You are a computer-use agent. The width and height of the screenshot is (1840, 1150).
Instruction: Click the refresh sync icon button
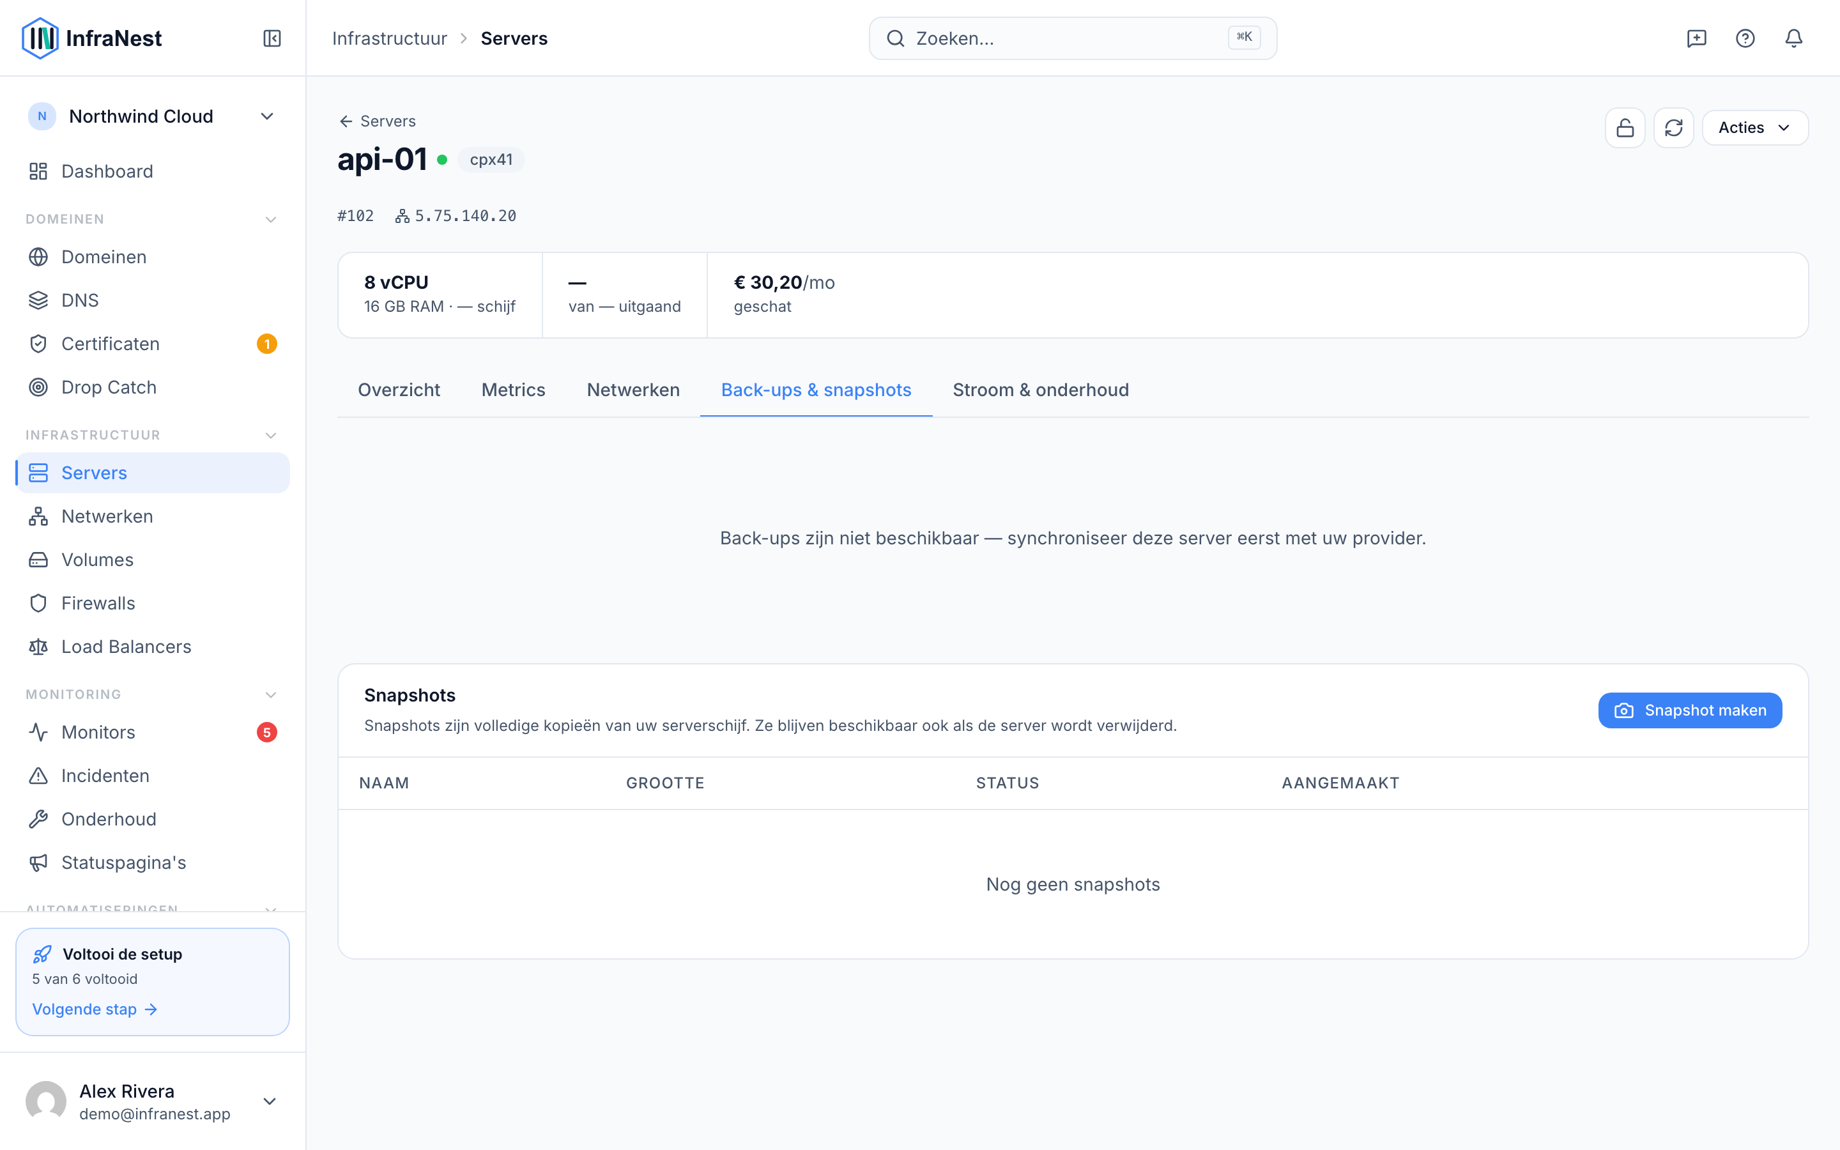click(x=1673, y=128)
